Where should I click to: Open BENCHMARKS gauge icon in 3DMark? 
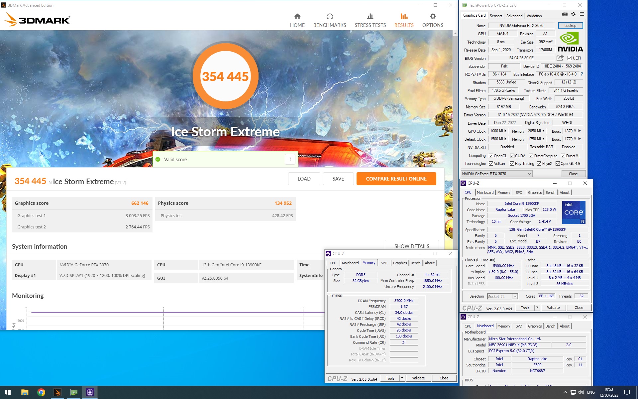click(x=330, y=16)
